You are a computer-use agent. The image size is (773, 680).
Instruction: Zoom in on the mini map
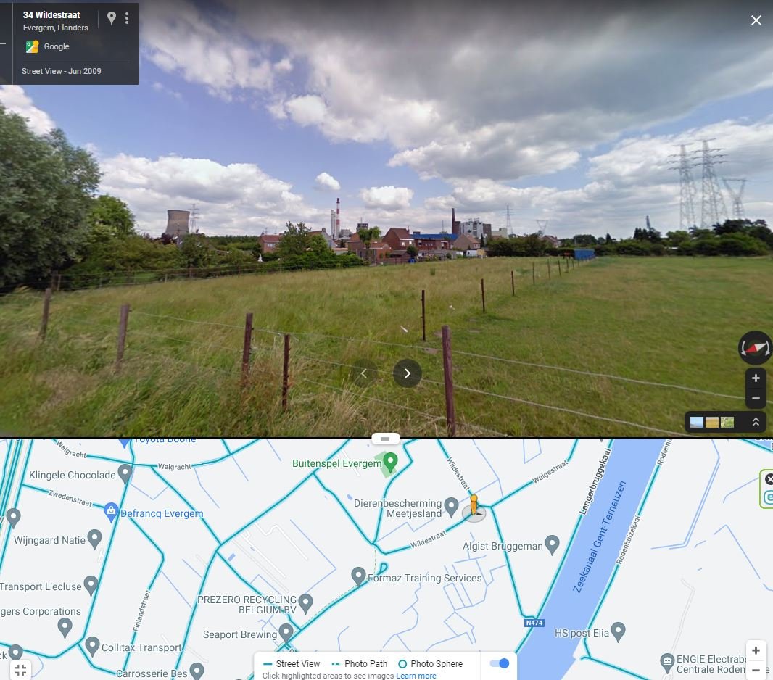pos(756,650)
